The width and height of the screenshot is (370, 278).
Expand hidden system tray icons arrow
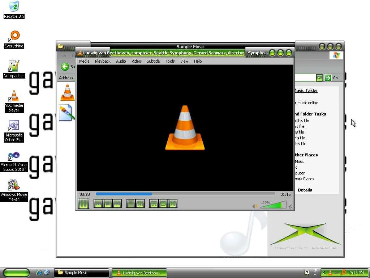324,273
